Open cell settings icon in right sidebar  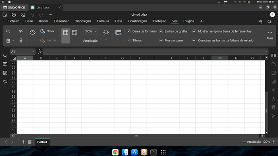tap(274, 55)
